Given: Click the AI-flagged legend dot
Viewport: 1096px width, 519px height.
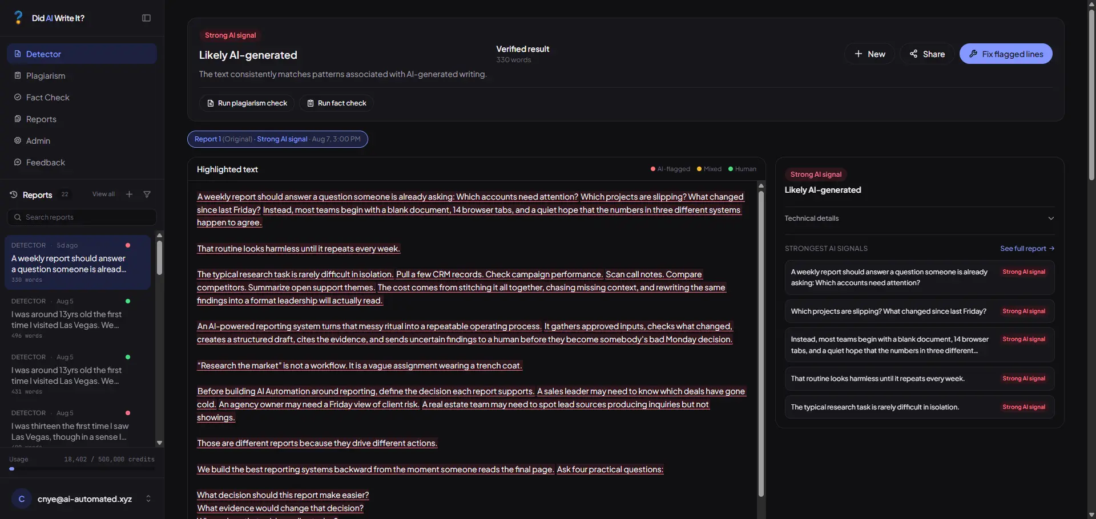Looking at the screenshot, I should point(653,169).
